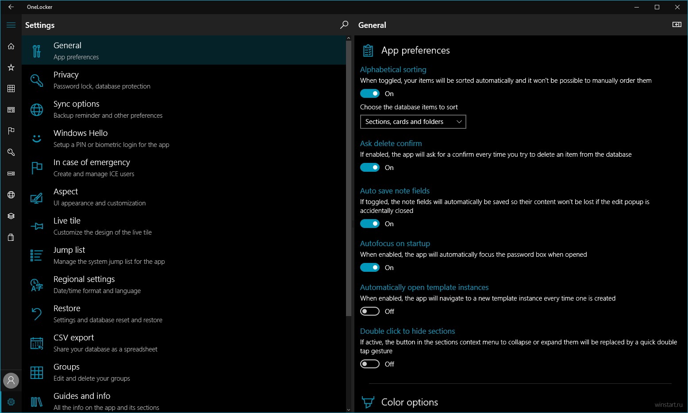This screenshot has width=688, height=413.
Task: Open the globe icon in sidebar
Action: tap(11, 195)
